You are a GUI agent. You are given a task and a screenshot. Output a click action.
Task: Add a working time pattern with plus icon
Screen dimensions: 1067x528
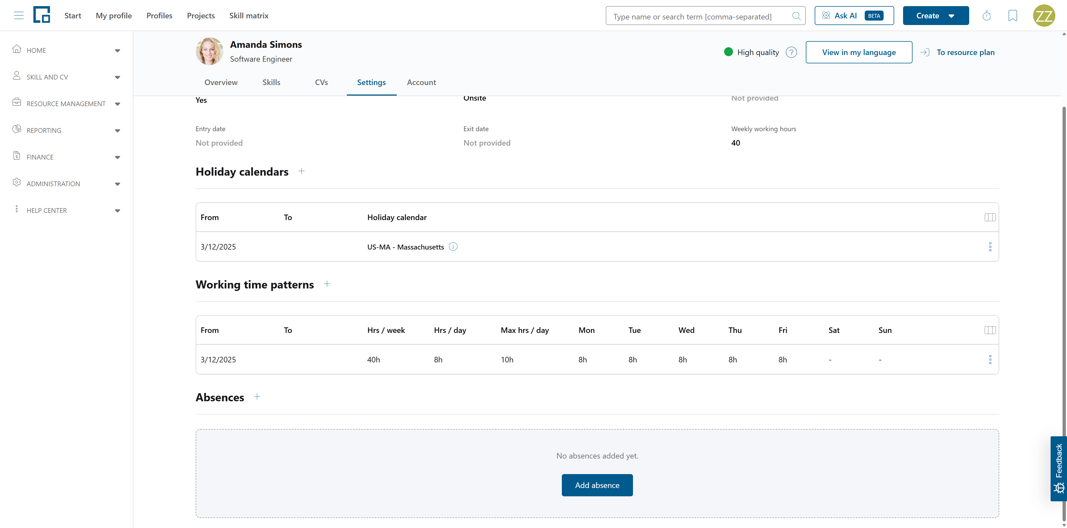tap(327, 284)
